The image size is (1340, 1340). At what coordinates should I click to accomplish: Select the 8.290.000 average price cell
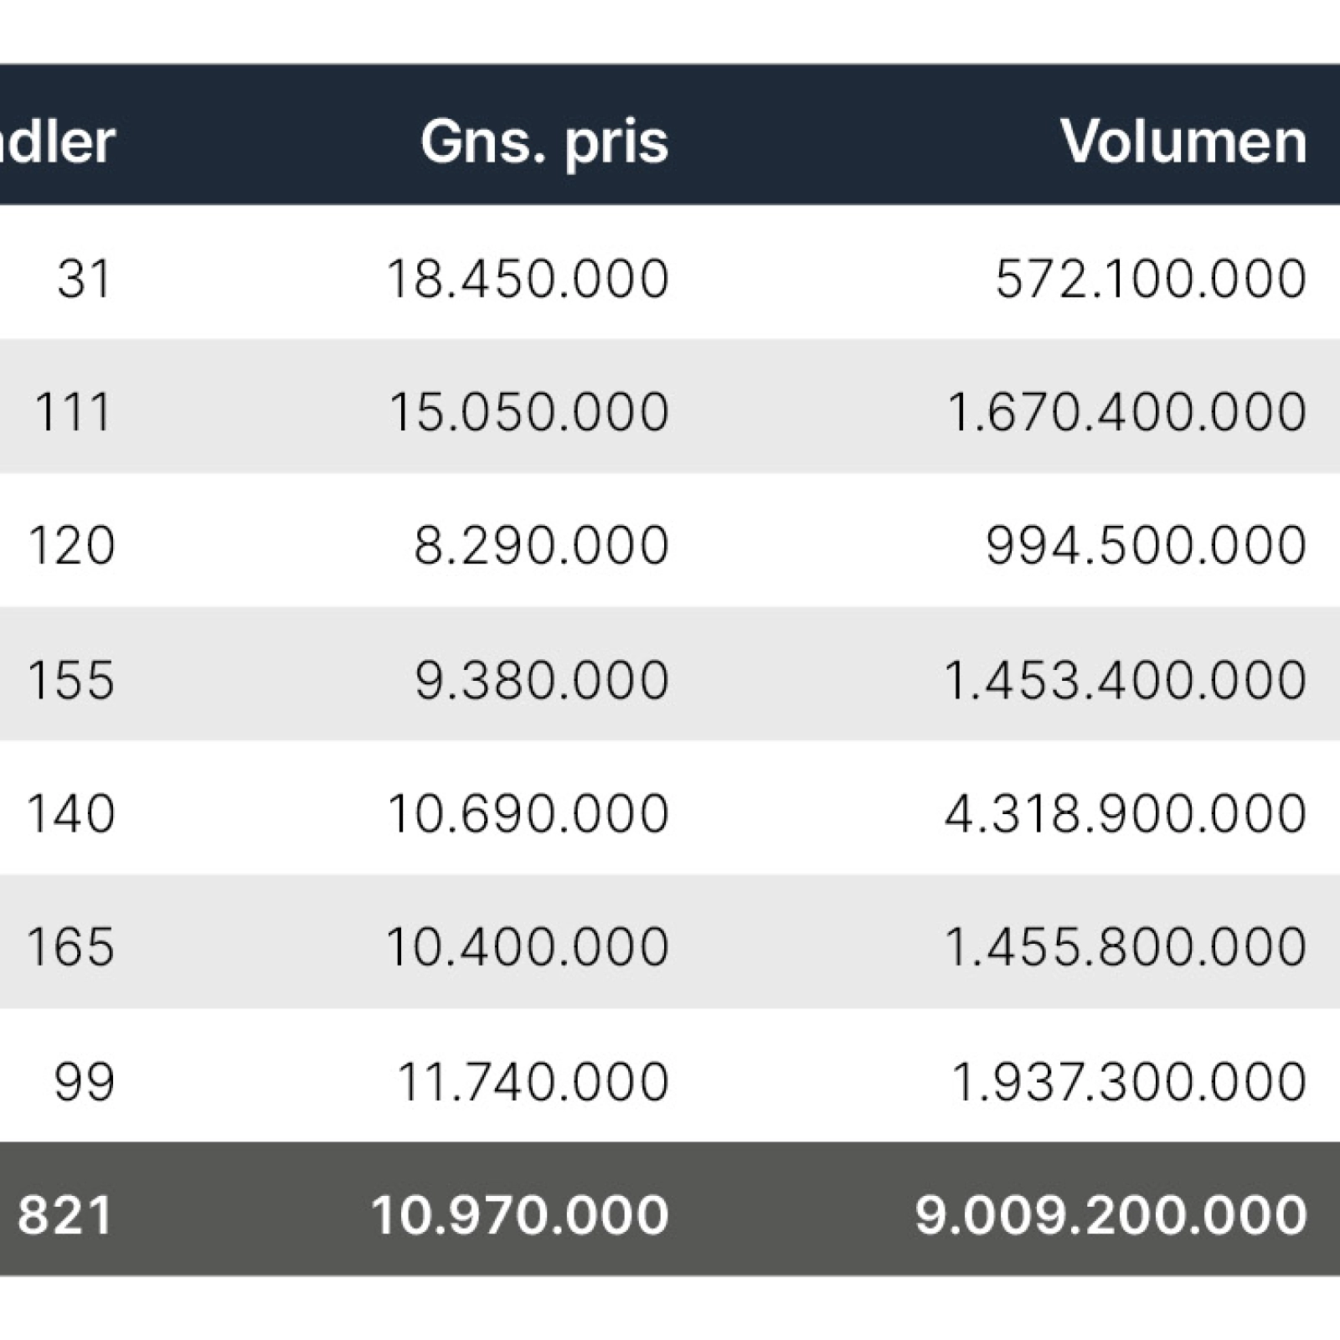[x=541, y=545]
